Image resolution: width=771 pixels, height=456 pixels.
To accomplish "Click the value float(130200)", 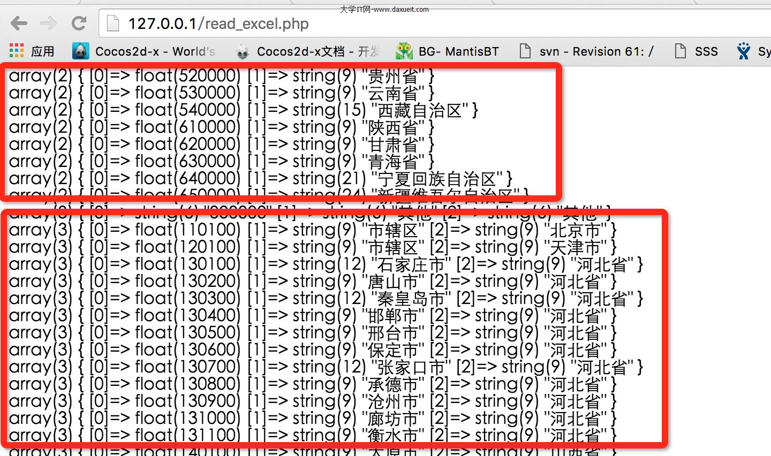I will point(187,281).
